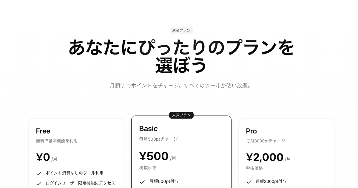The image size is (358, 188).
Task: Click the main heading あなたにぴったりのプランを選ぼう
Action: (x=181, y=56)
